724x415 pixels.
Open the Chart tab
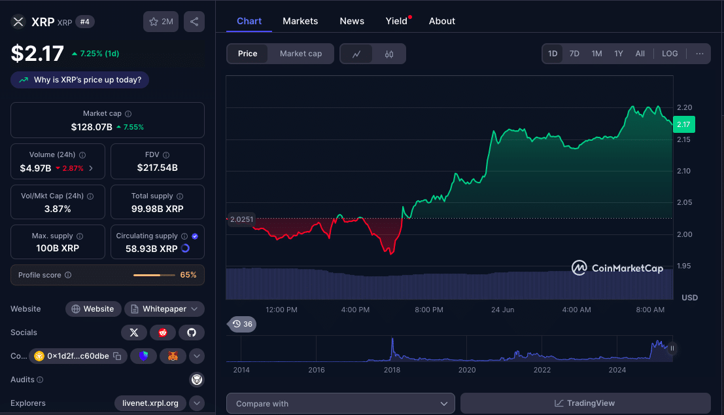[x=249, y=21]
